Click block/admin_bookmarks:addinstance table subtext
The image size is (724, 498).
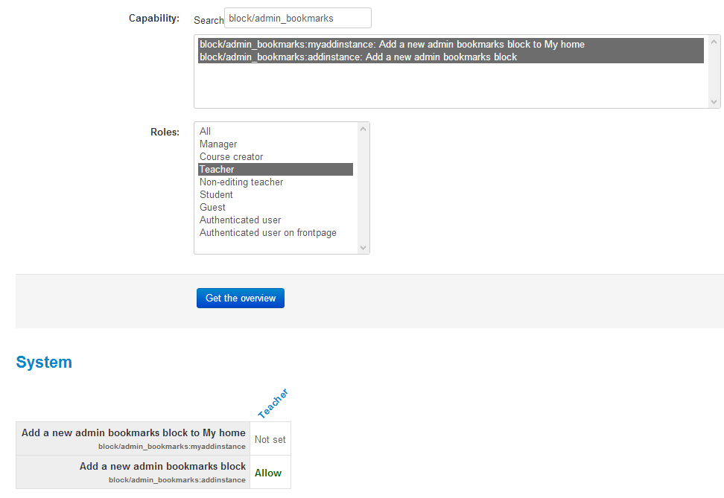pos(177,480)
